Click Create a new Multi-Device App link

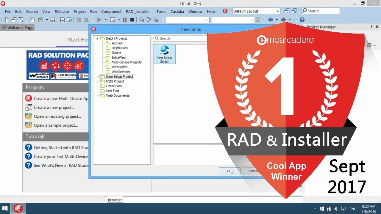61,98
